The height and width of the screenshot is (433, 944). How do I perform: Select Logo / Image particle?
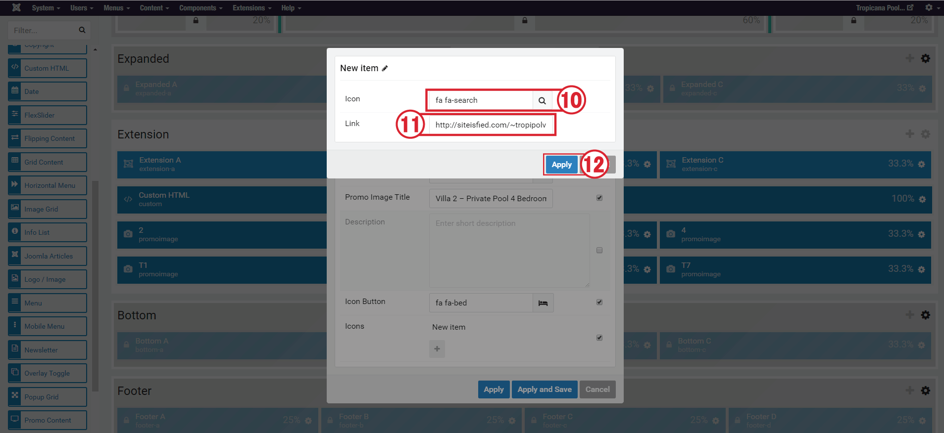[x=48, y=279]
